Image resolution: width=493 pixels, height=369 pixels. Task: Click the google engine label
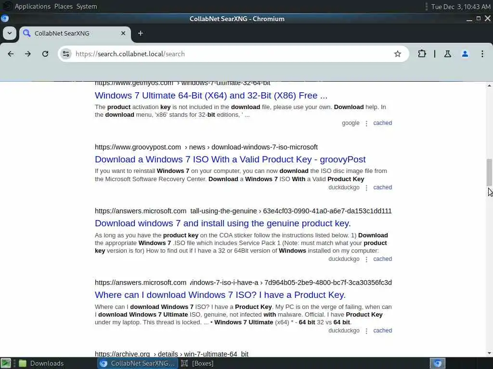[350, 123]
